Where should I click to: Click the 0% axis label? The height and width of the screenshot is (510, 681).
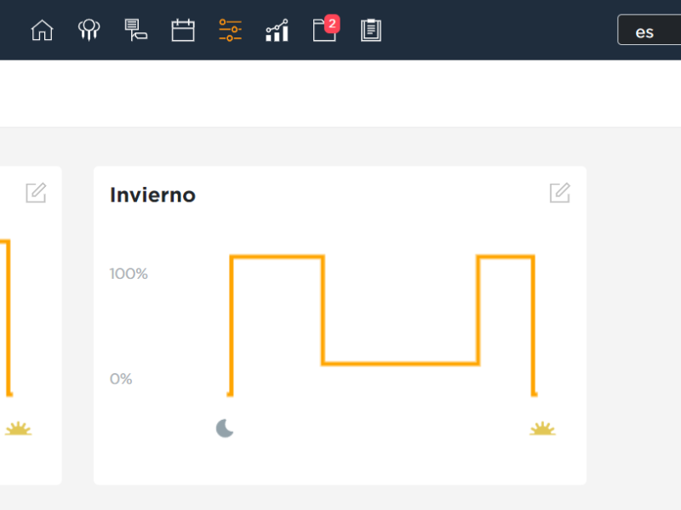point(121,379)
